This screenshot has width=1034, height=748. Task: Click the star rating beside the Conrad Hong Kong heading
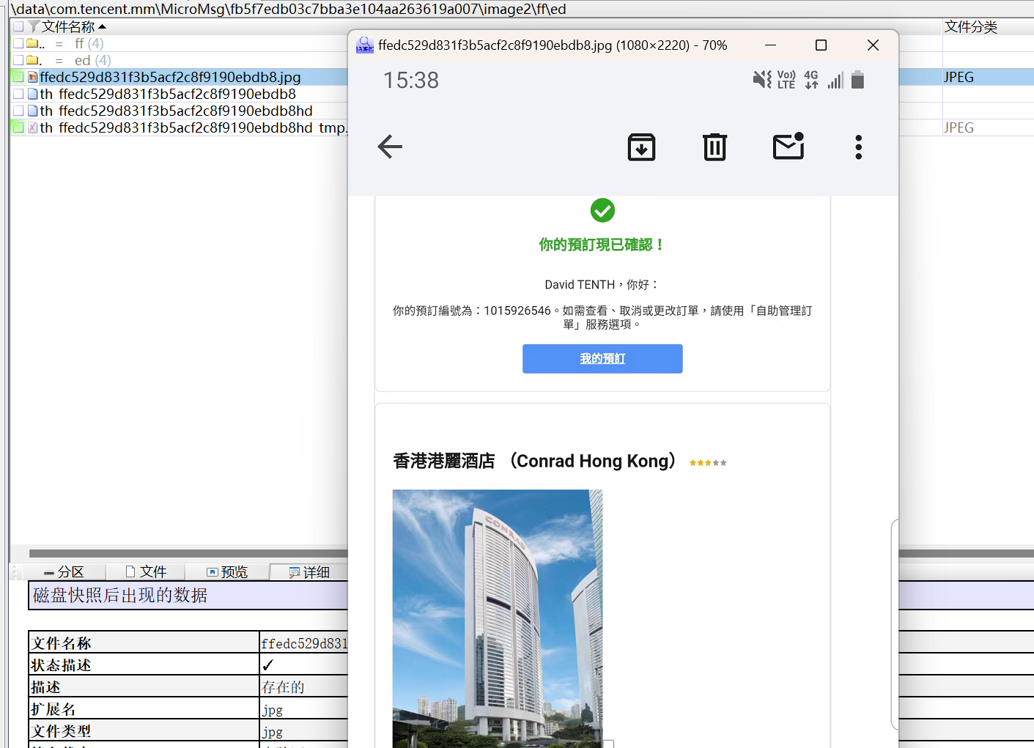(708, 463)
